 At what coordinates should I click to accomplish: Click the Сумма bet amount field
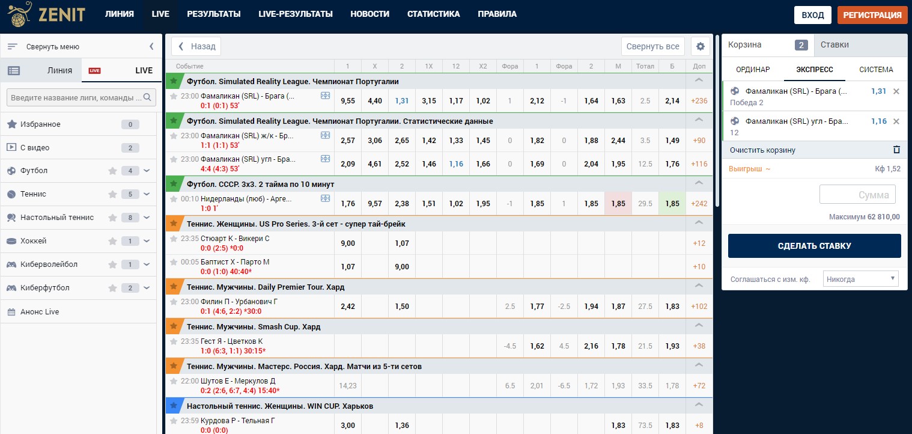[x=857, y=195]
